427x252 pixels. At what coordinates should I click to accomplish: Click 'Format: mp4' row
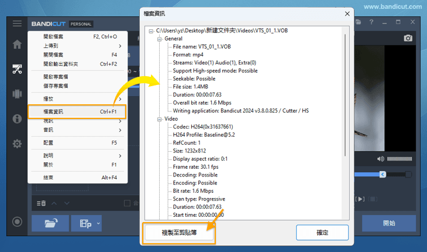[x=188, y=55]
